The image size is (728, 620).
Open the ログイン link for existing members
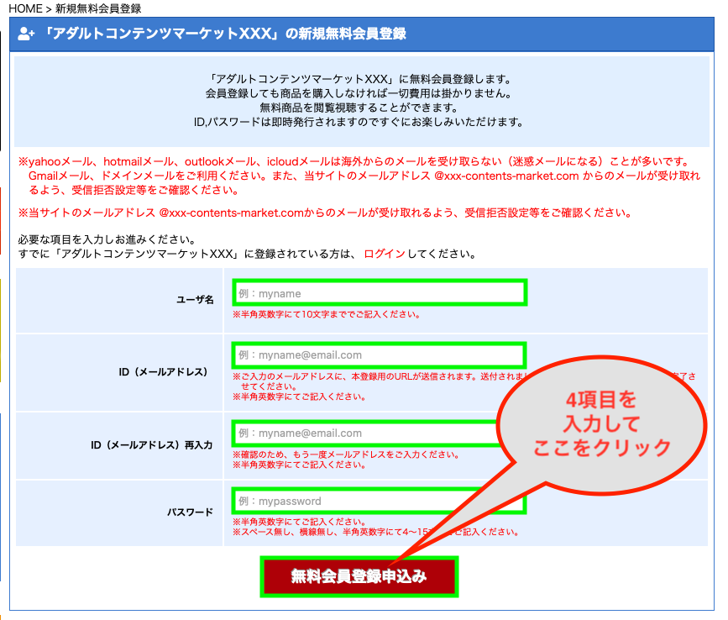[384, 254]
